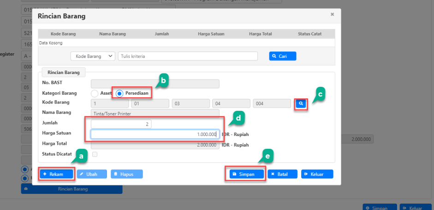Click the Tulis kriteria search field
The width and height of the screenshot is (434, 210).
click(188, 56)
